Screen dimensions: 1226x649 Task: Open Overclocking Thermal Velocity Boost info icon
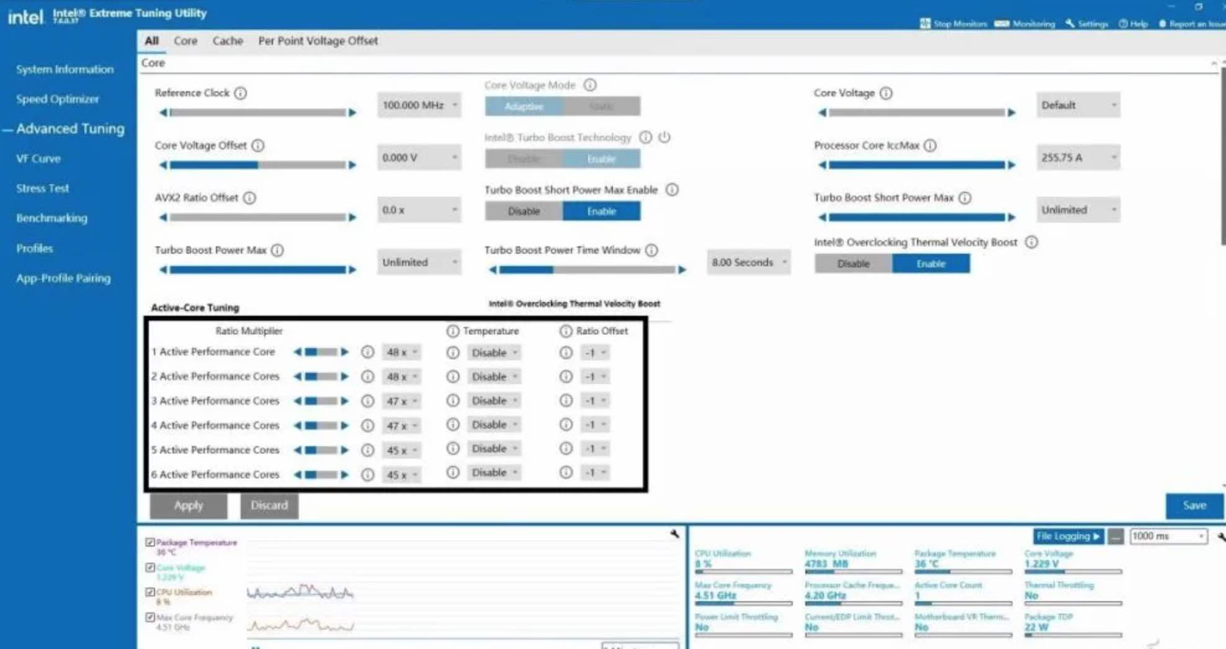pyautogui.click(x=1031, y=242)
